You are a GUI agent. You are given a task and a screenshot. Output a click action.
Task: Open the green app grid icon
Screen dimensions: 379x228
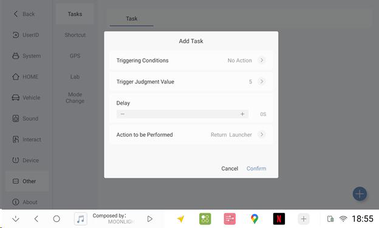205,219
